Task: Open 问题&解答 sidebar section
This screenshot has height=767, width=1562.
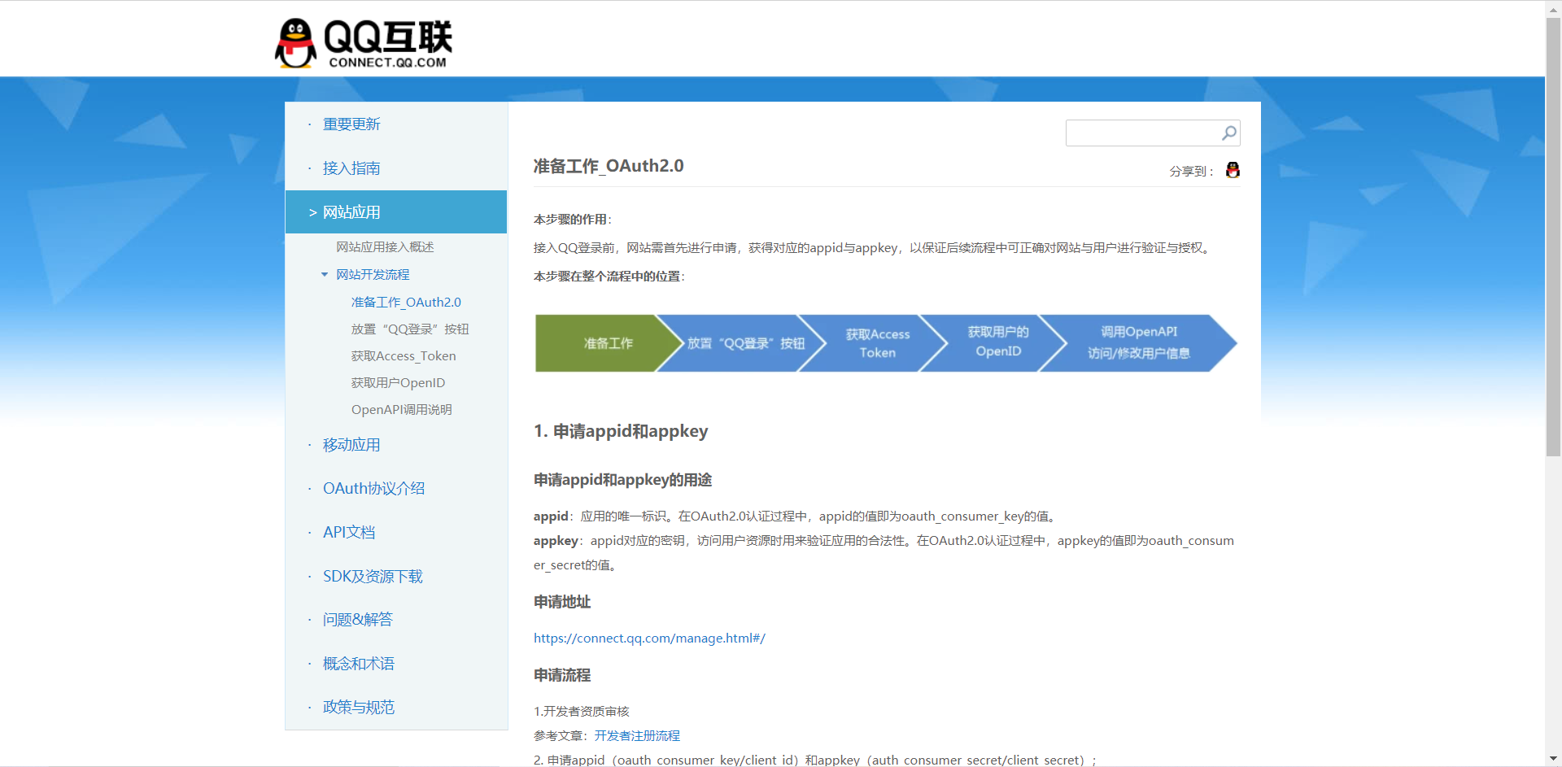Action: pos(358,620)
